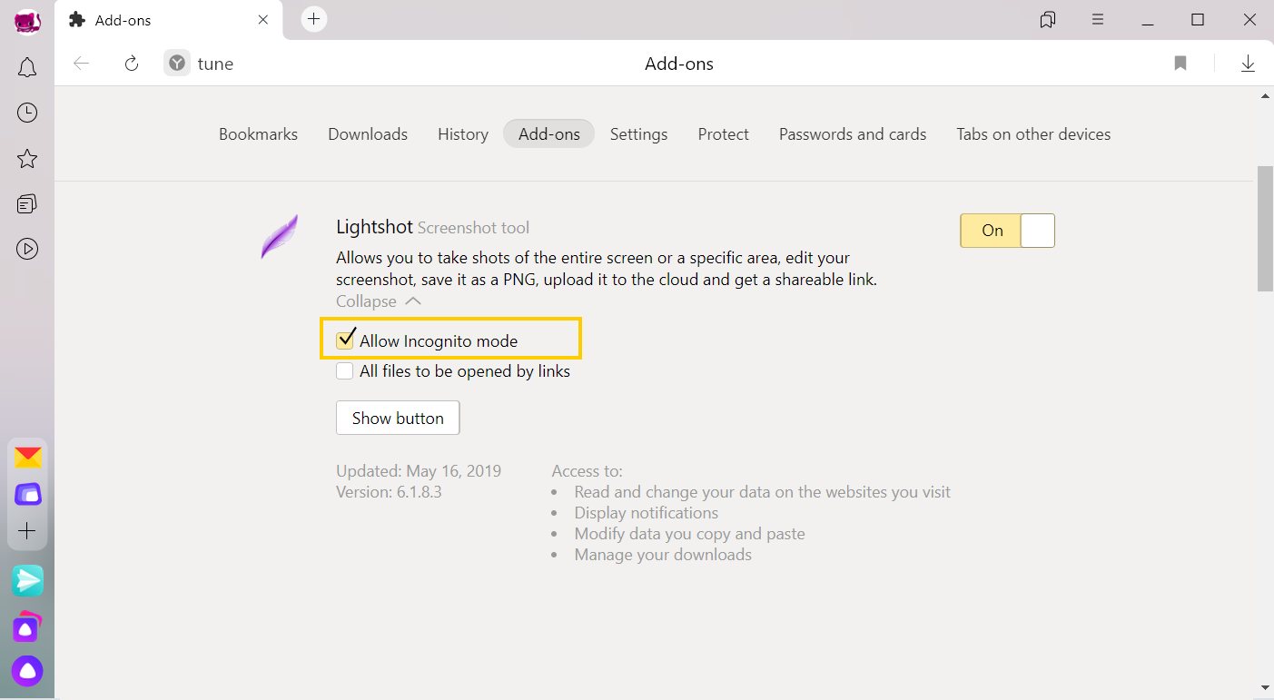Click the address bar showing 'tune'
1274x700 pixels.
point(215,64)
